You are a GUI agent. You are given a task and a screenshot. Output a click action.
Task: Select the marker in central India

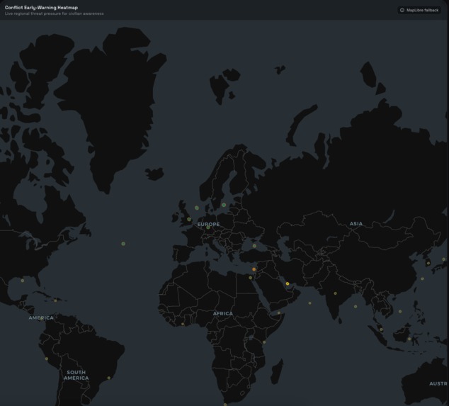click(335, 293)
